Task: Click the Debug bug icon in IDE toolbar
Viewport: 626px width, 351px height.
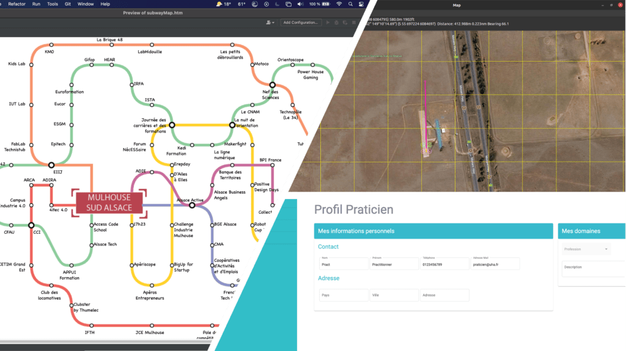Action: tap(337, 23)
